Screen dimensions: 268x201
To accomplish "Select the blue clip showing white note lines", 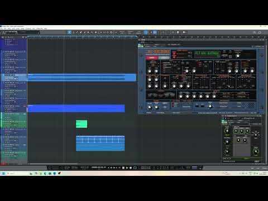I will point(100,143).
